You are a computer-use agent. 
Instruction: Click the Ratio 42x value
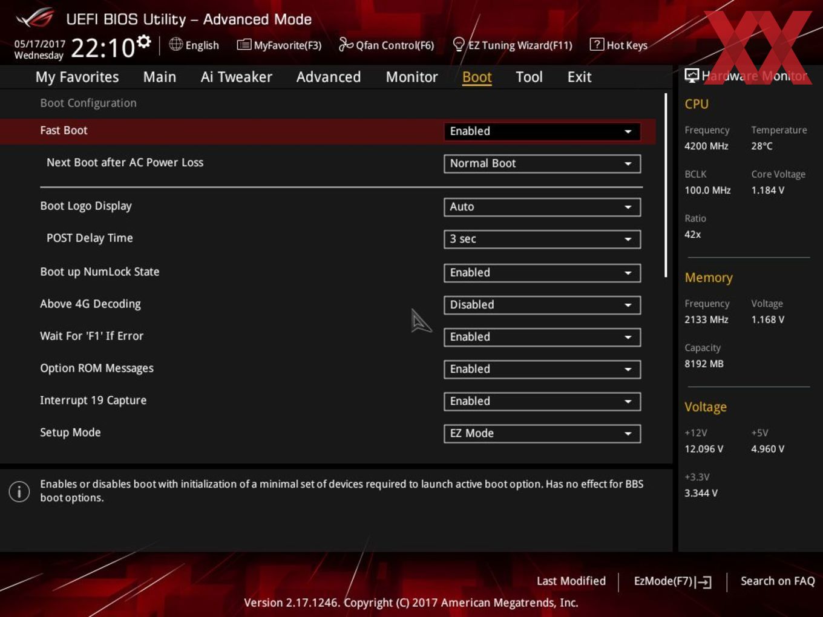pyautogui.click(x=692, y=234)
